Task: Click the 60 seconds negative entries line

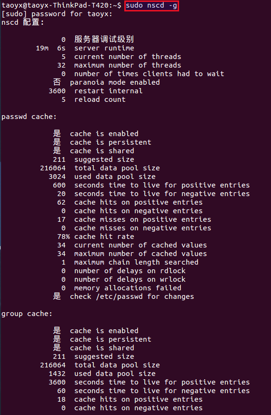Action: (x=153, y=391)
